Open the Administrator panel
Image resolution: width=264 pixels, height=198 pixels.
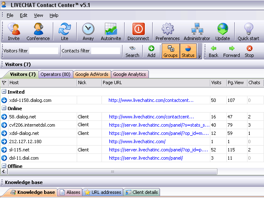coord(197,32)
